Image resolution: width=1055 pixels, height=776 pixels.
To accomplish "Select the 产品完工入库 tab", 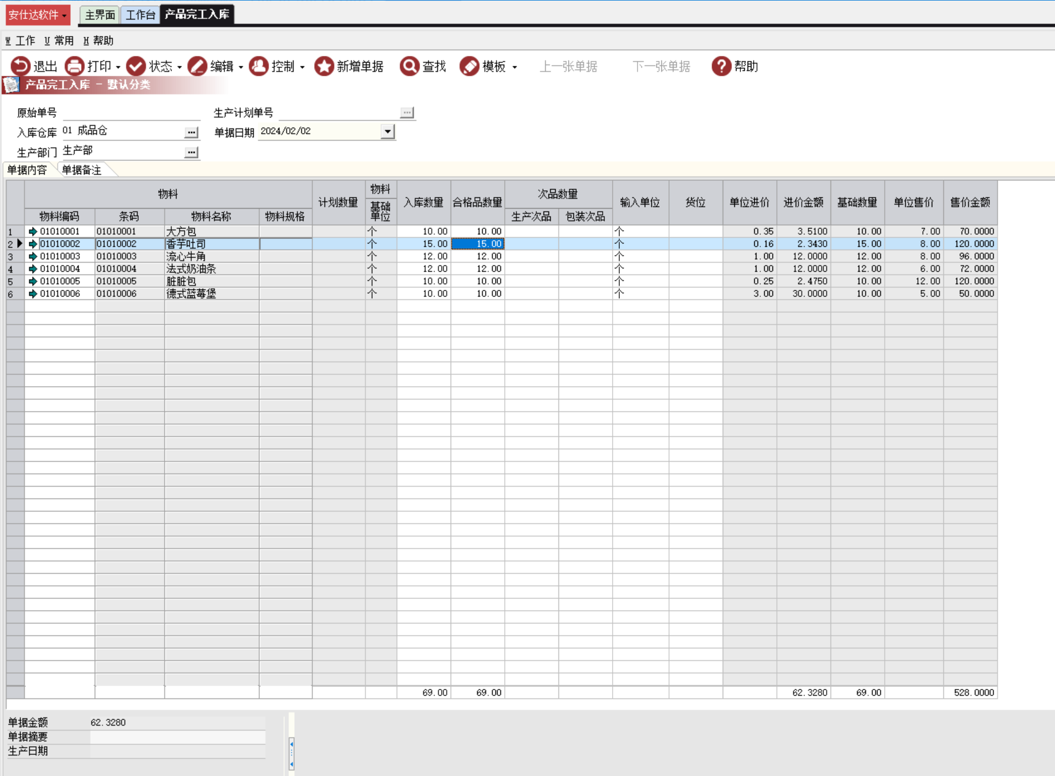I will pyautogui.click(x=197, y=14).
